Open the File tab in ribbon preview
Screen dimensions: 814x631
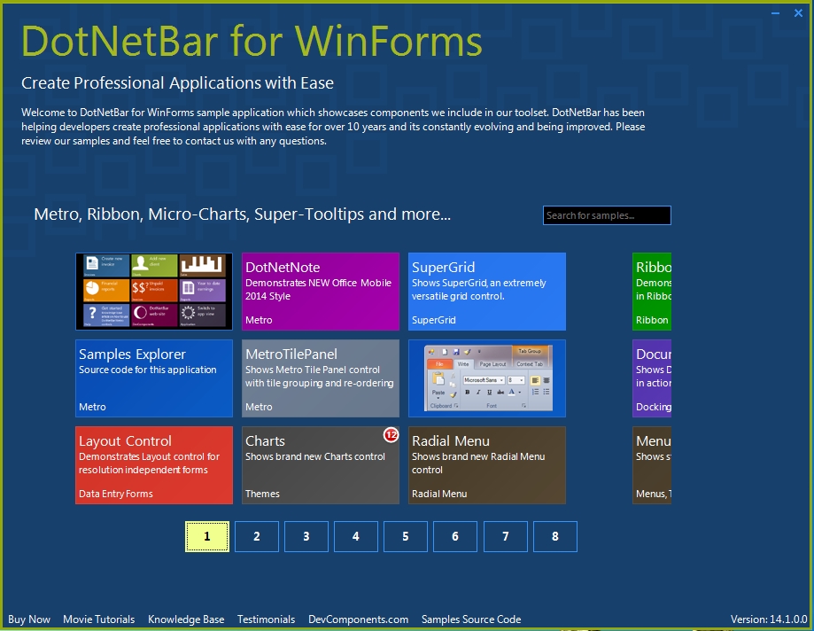click(x=439, y=363)
